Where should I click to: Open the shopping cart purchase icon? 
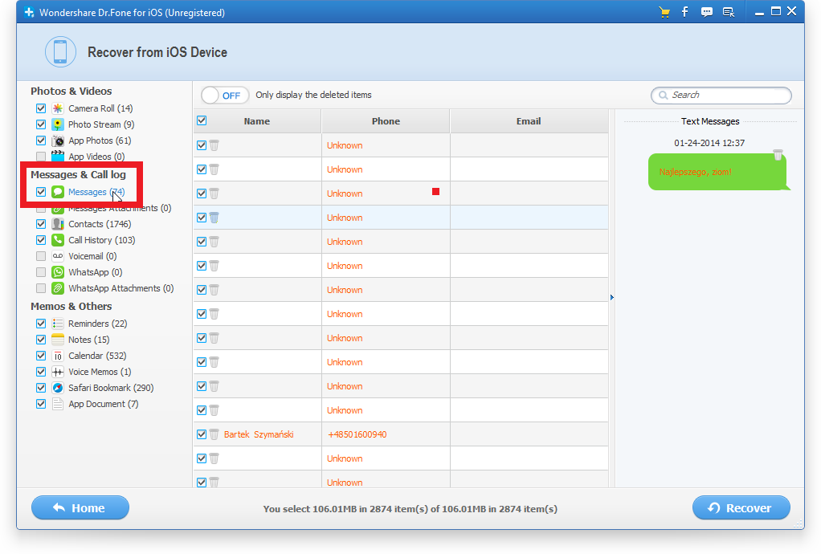tap(664, 13)
